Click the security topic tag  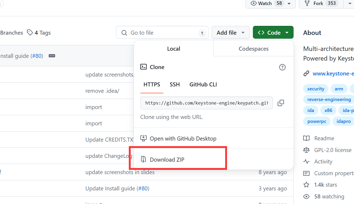(316, 89)
